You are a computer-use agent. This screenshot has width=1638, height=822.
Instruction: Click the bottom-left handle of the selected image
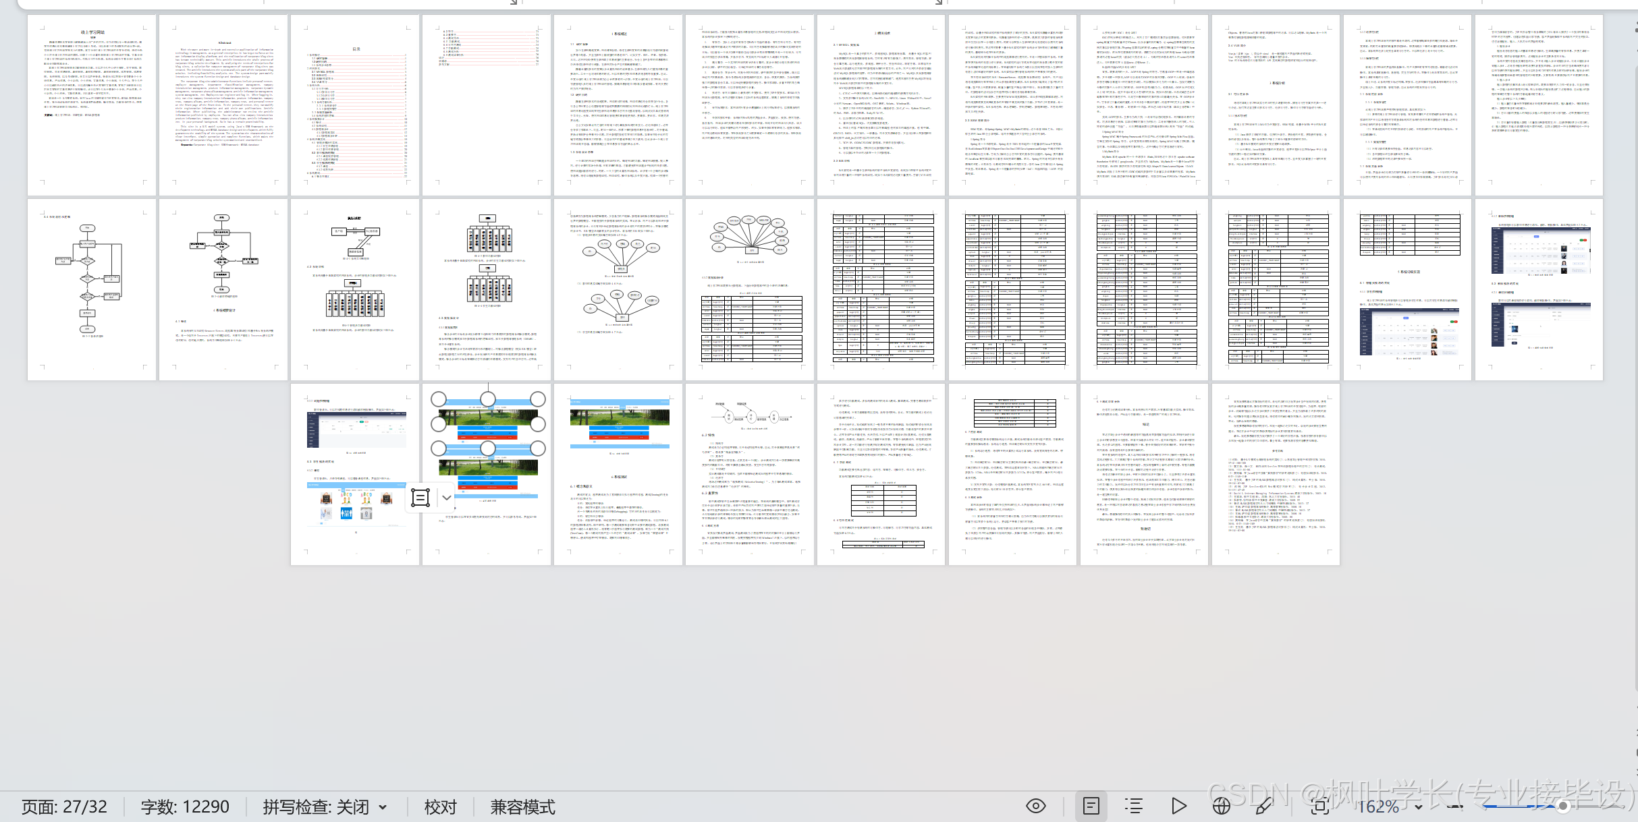[439, 448]
